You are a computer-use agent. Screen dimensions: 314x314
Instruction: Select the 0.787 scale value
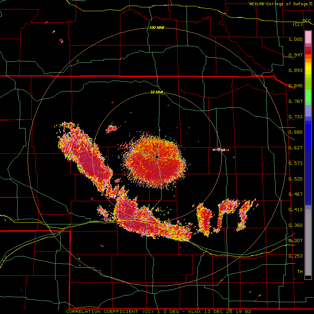point(296,101)
